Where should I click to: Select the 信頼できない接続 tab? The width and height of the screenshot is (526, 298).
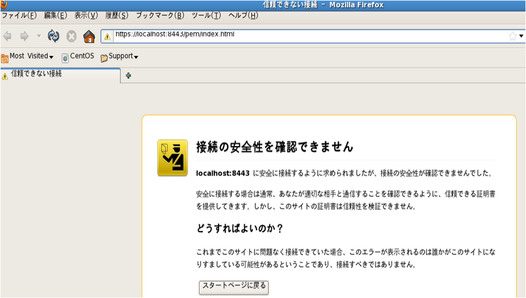(x=60, y=75)
